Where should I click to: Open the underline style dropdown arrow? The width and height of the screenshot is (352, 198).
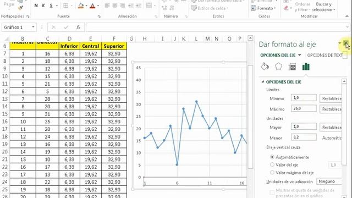click(x=57, y=6)
